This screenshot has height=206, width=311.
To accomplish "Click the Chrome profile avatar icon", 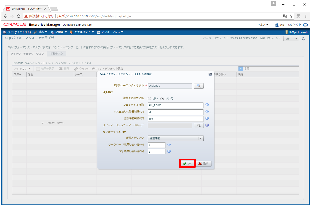I will (273, 3).
